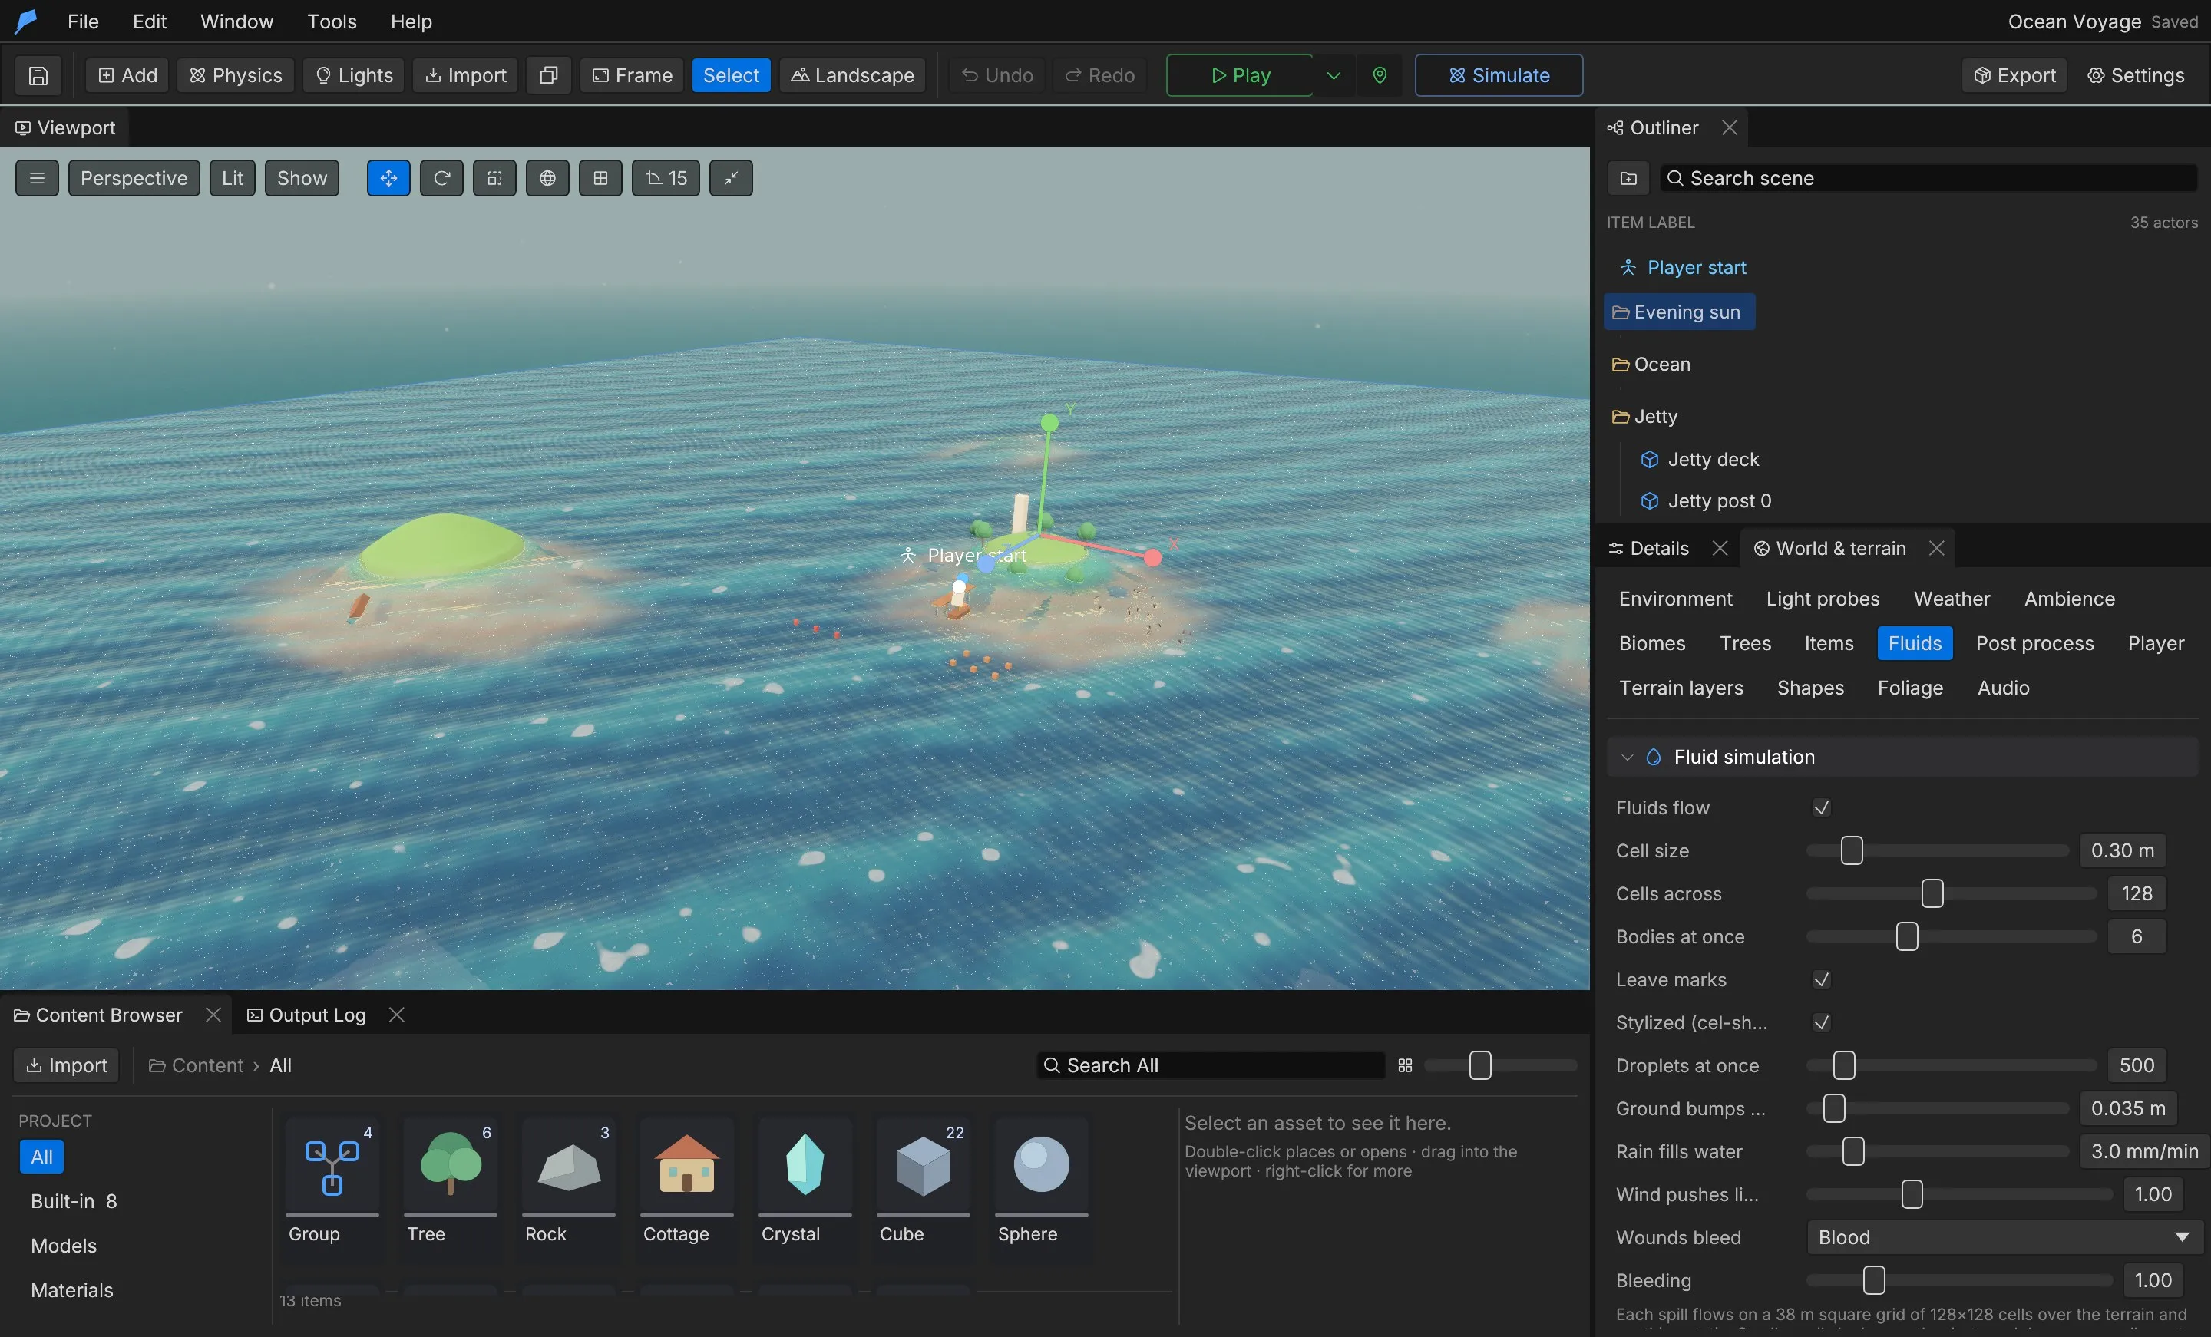
Task: Click the Export button
Action: click(2014, 75)
